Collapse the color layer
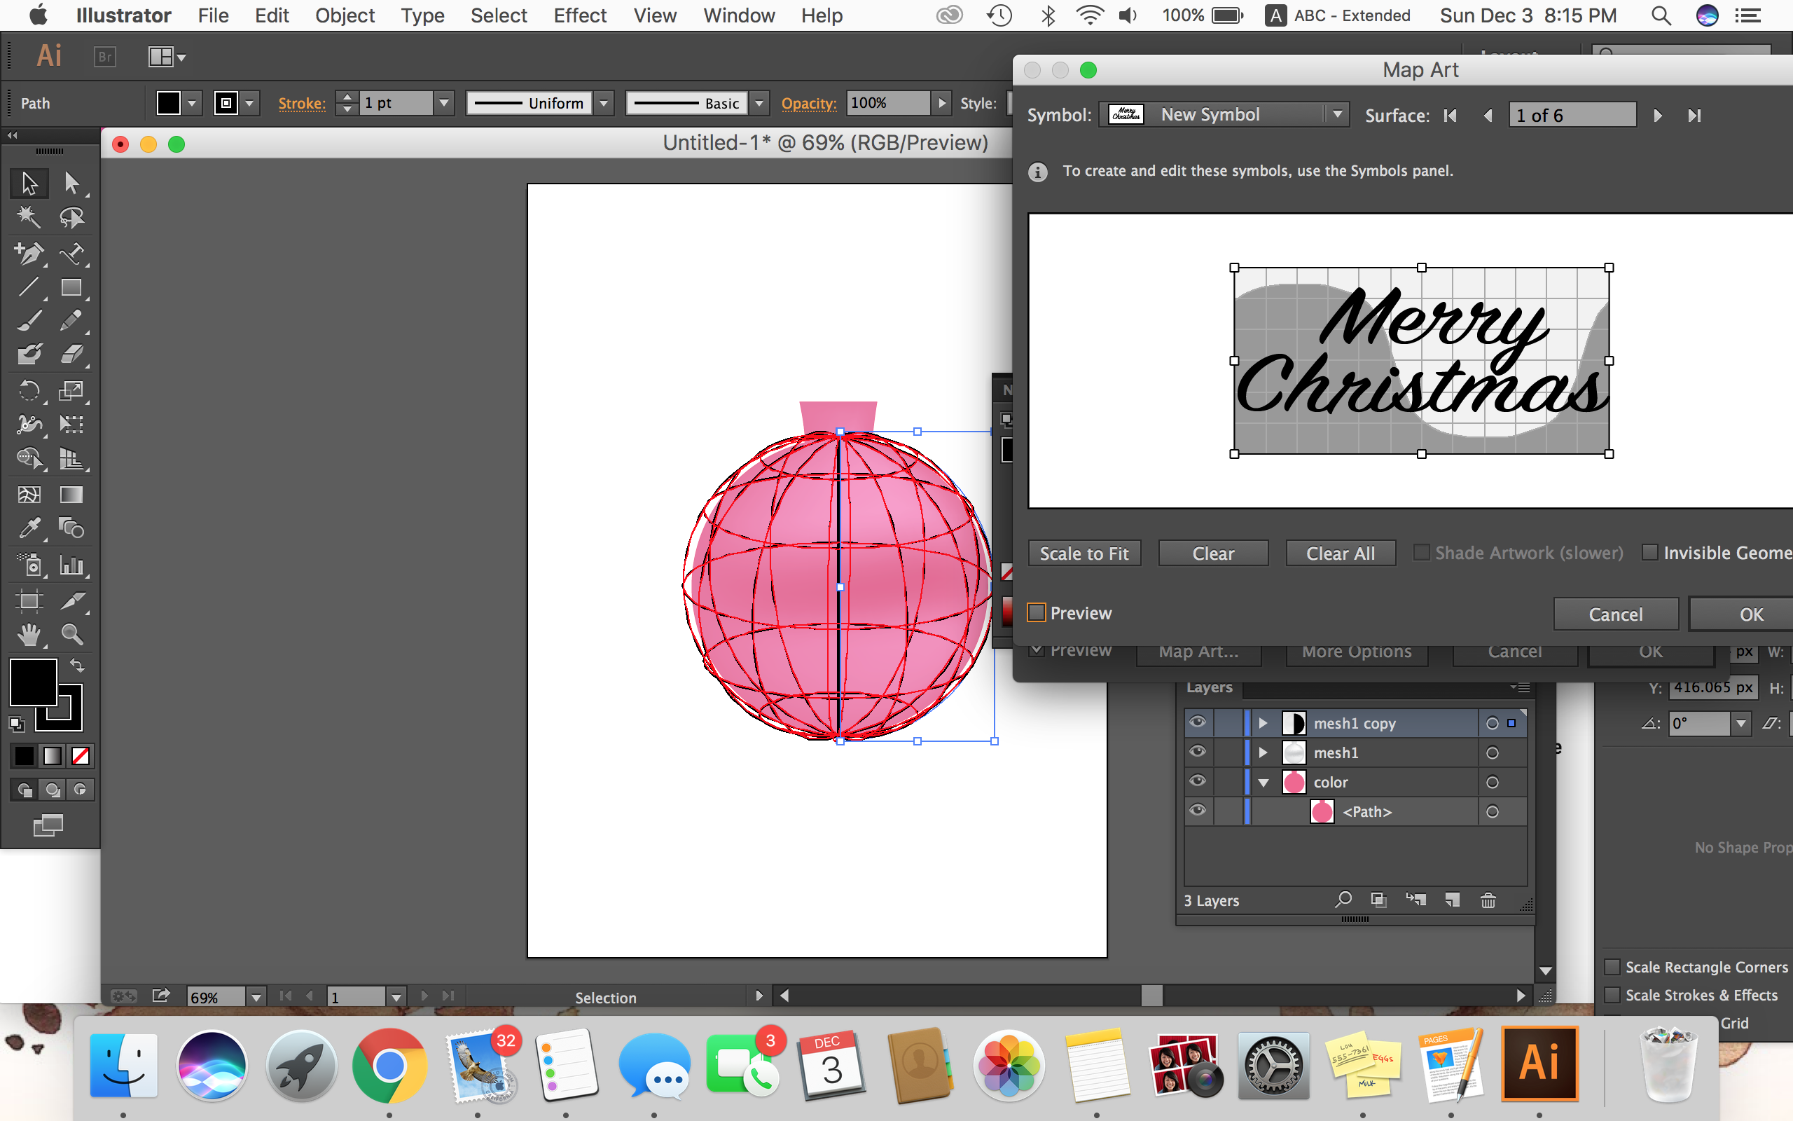Viewport: 1793px width, 1121px height. tap(1264, 782)
